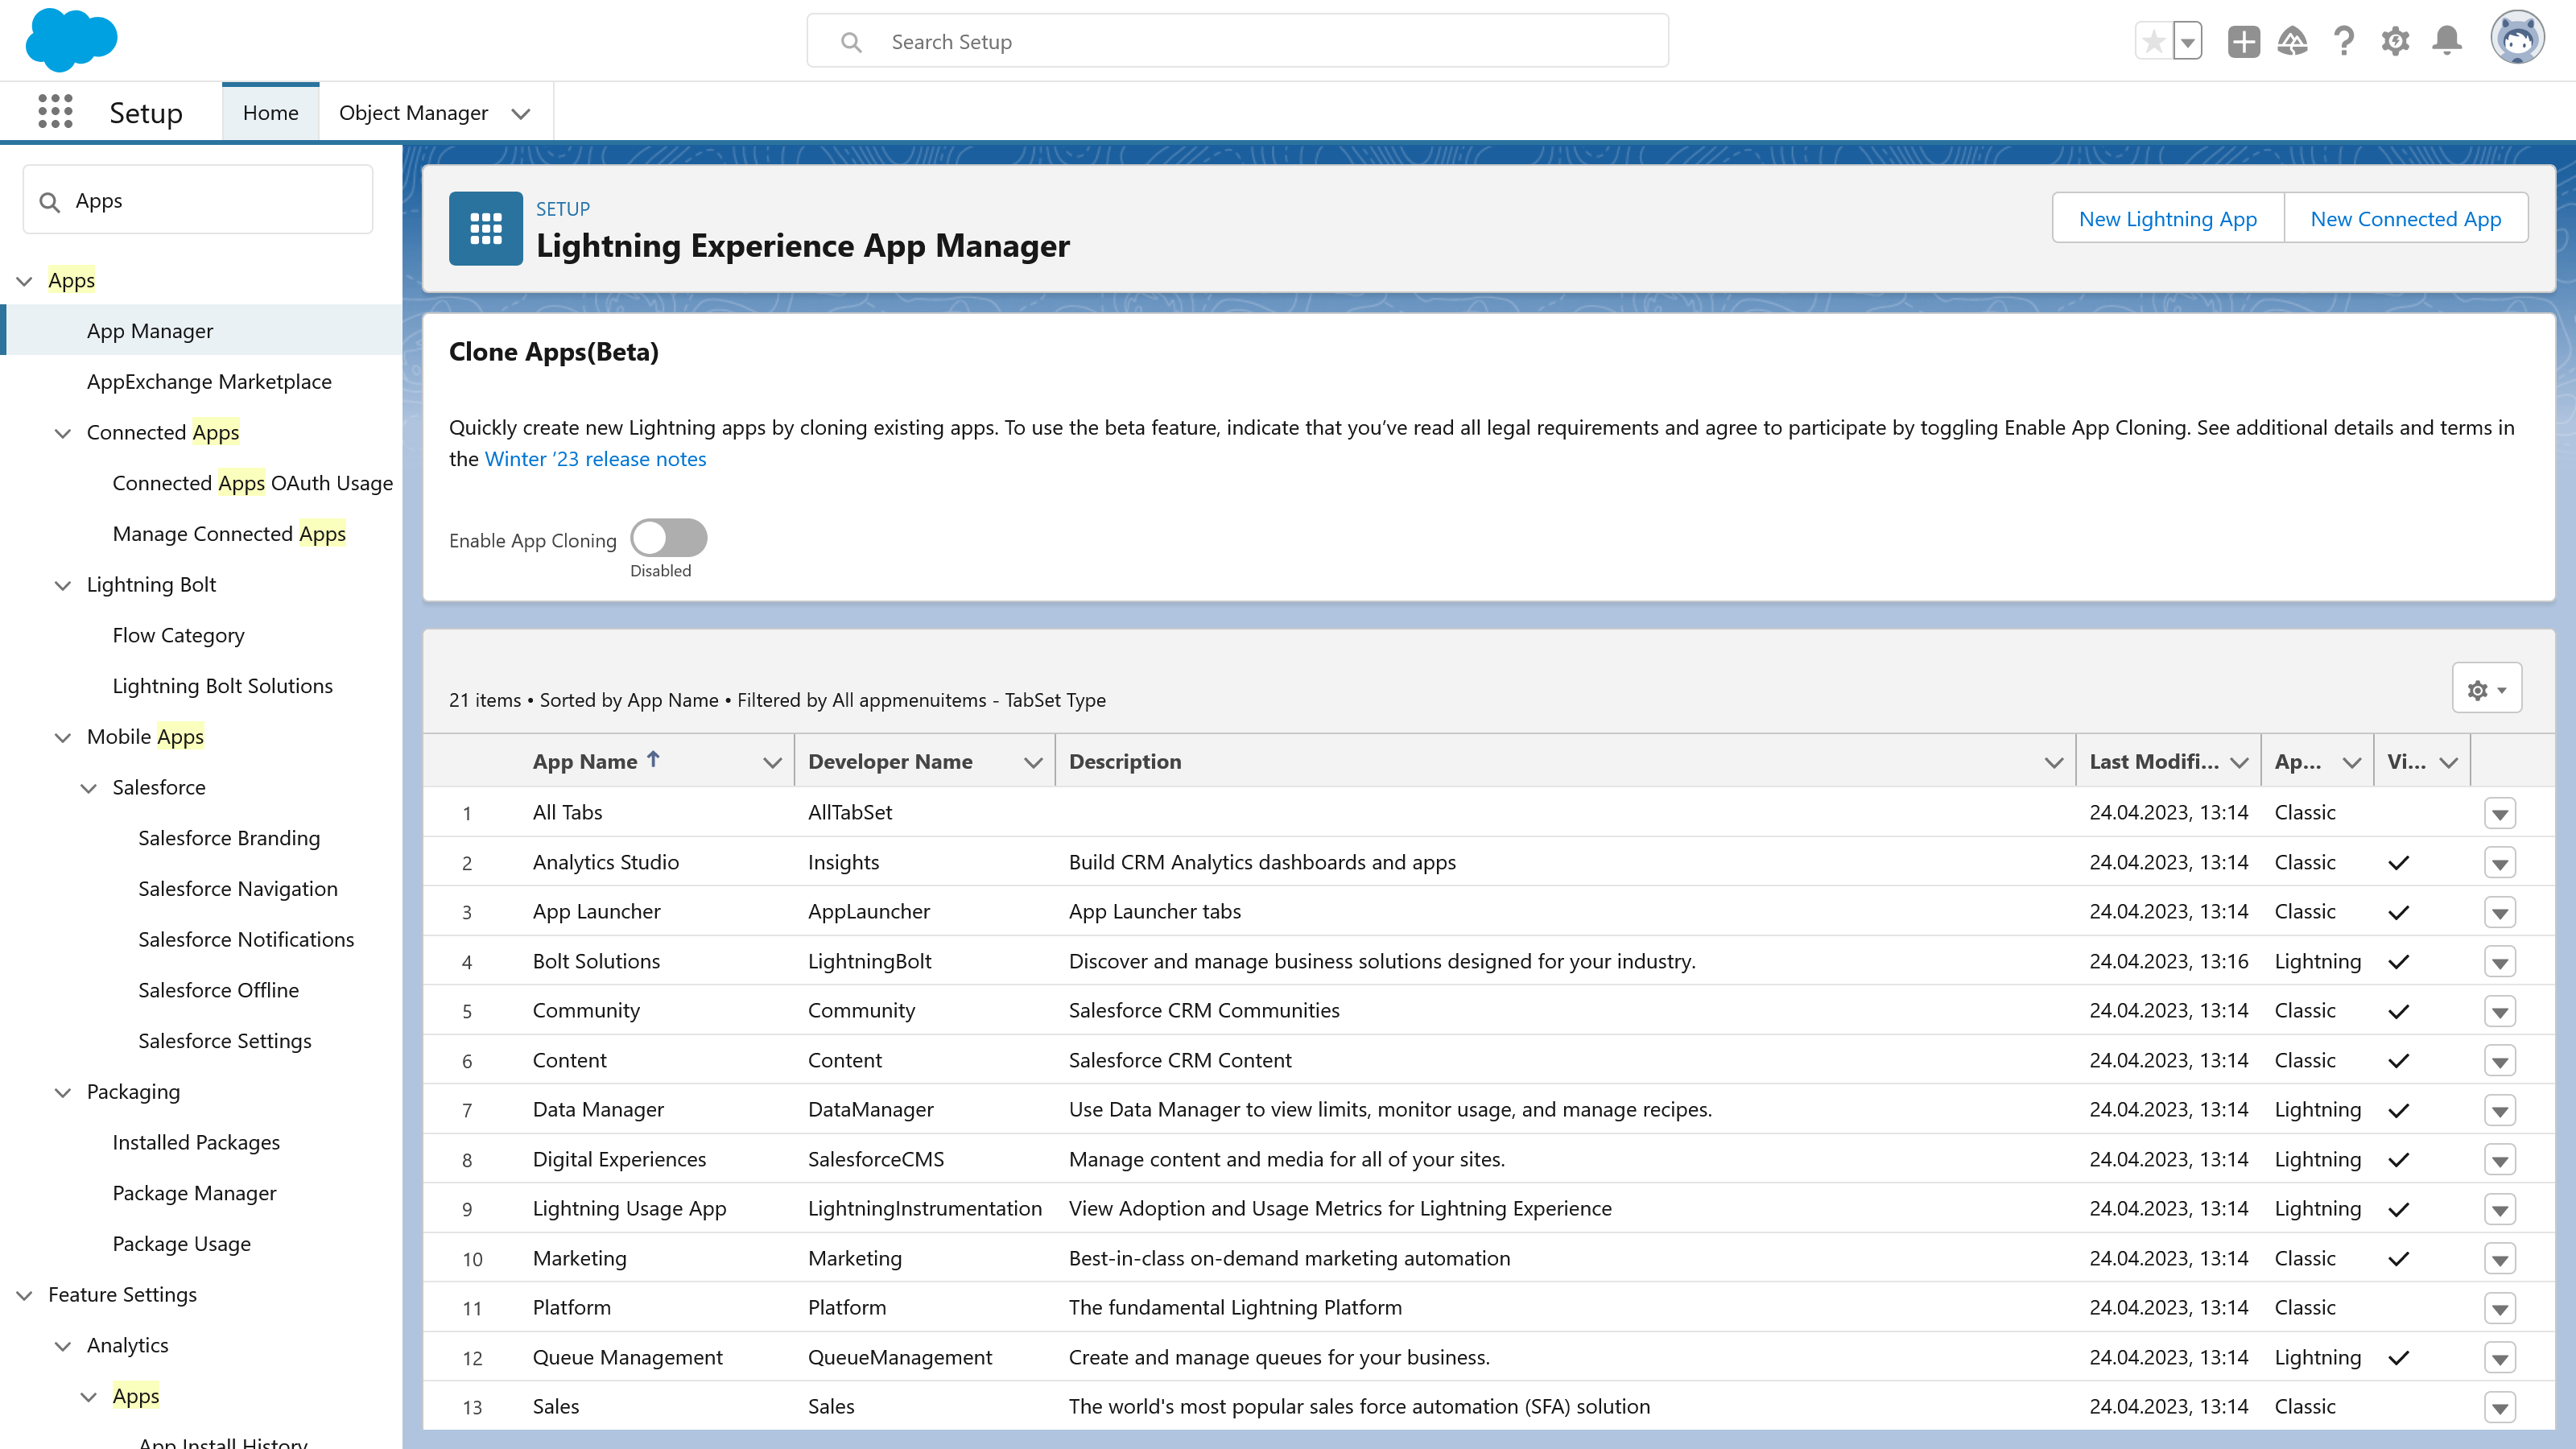Click the Home tab in Setup navigation
The width and height of the screenshot is (2576, 1449).
tap(270, 111)
